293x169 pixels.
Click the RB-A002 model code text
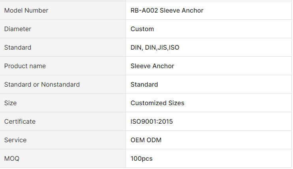click(x=144, y=11)
